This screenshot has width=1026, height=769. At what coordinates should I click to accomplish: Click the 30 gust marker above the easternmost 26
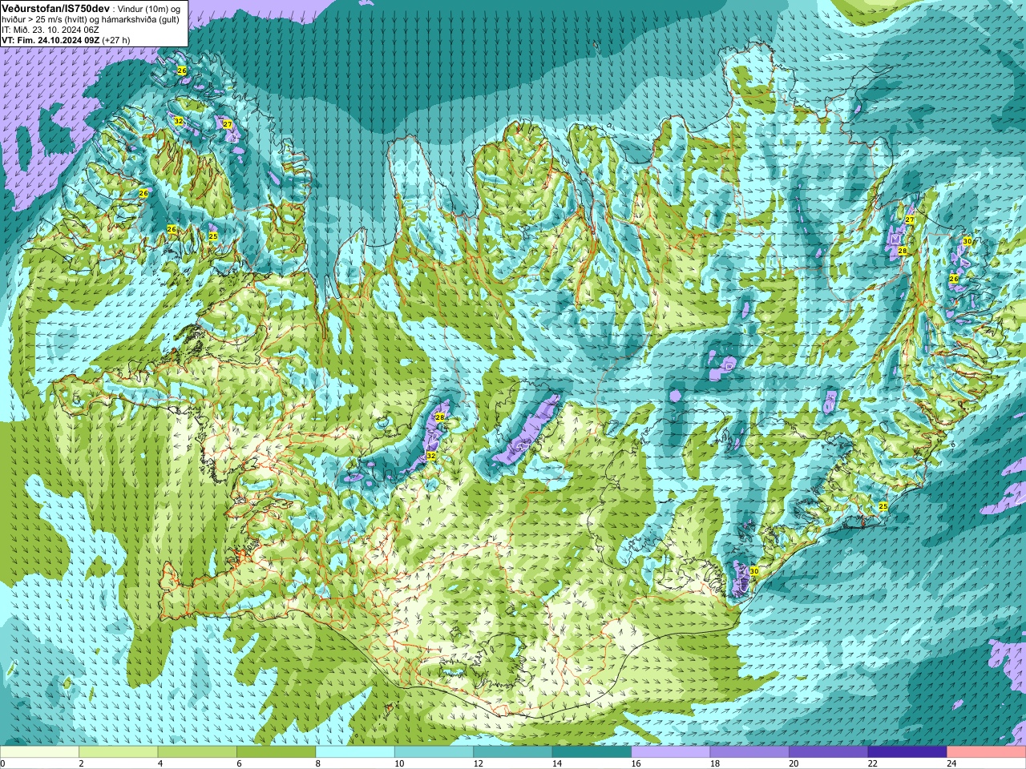pos(967,241)
